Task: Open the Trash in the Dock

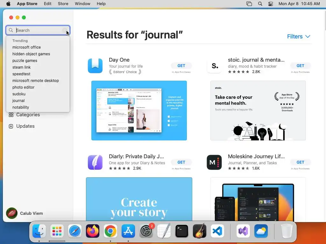Action: pyautogui.click(x=287, y=231)
